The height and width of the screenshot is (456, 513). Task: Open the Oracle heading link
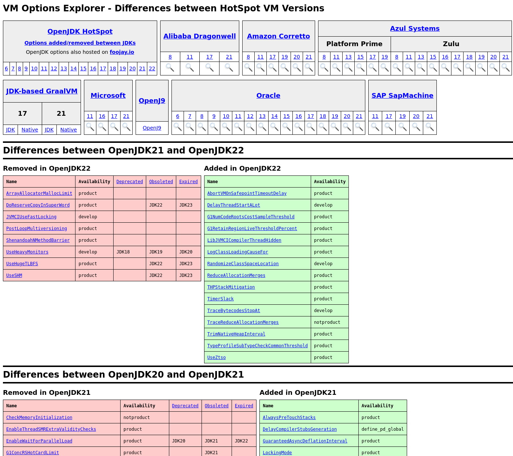[268, 96]
